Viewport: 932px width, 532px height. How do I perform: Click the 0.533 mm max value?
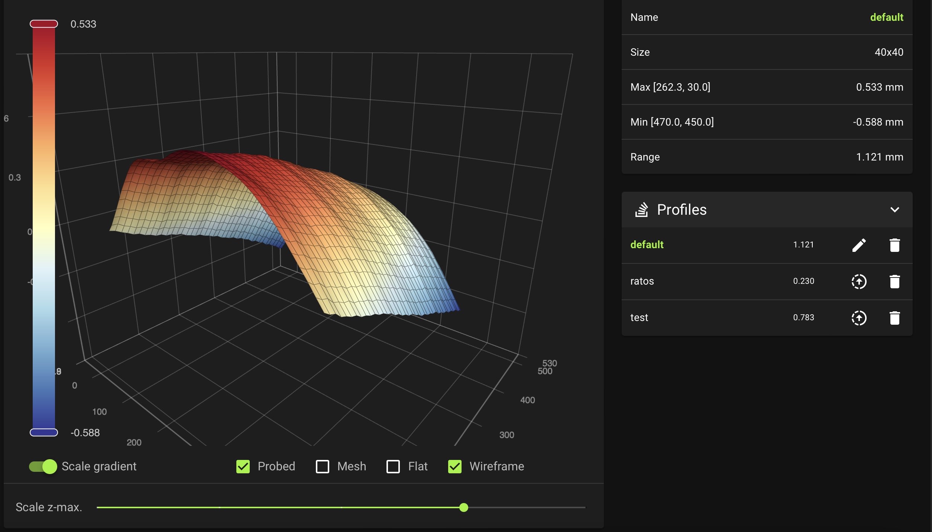pyautogui.click(x=880, y=87)
